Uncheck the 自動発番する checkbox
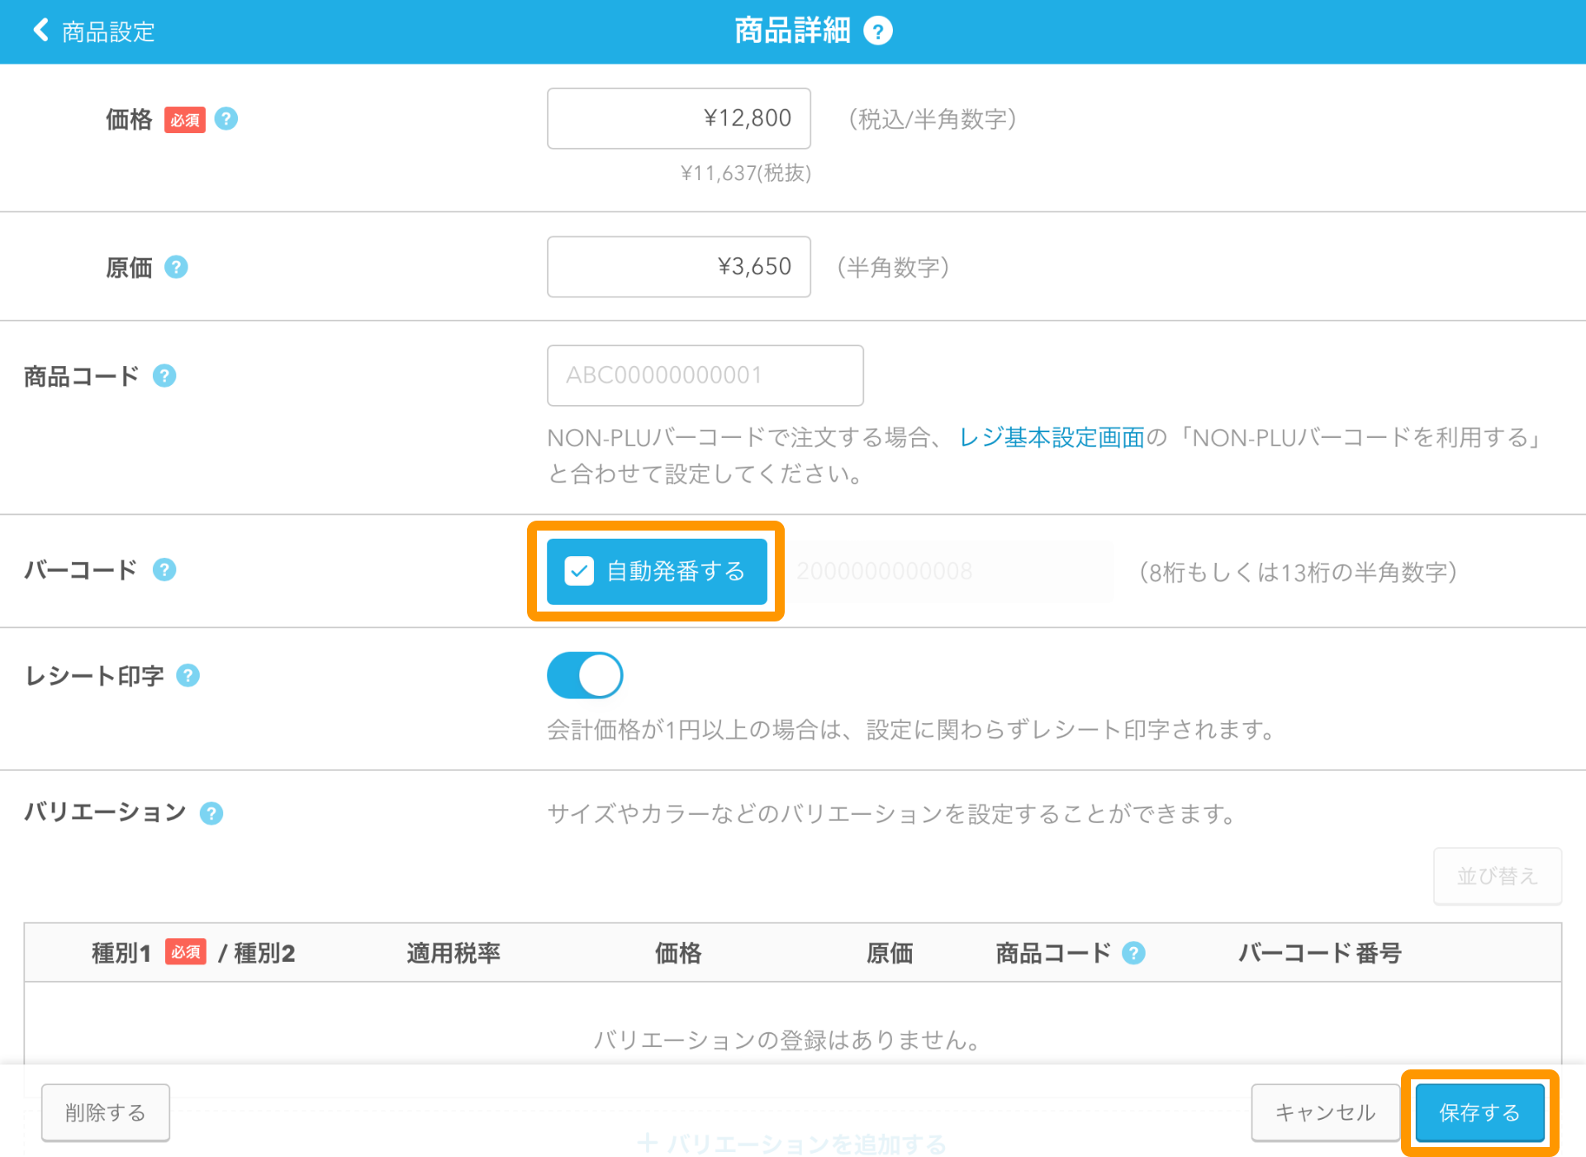Viewport: 1586px width, 1157px height. (579, 571)
